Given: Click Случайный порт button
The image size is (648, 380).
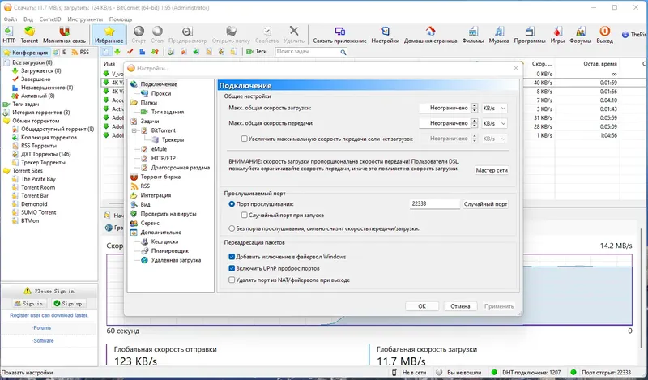Looking at the screenshot, I should tap(485, 204).
